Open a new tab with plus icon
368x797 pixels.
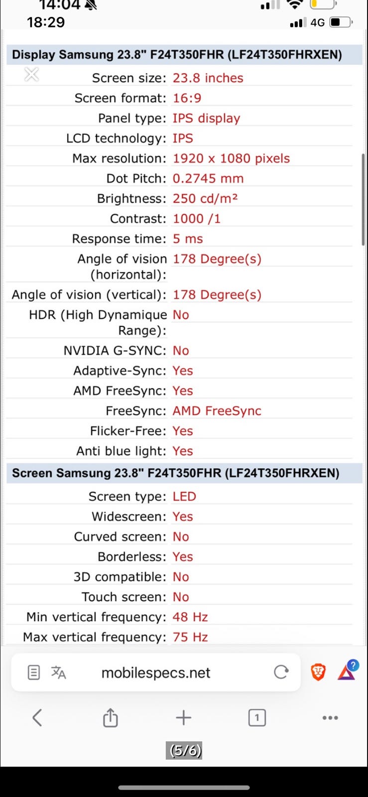click(x=184, y=718)
